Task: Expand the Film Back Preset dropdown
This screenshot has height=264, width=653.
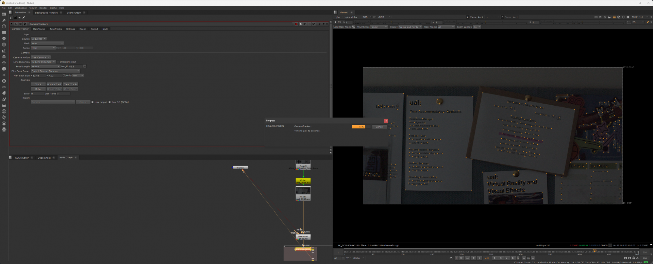Action: pyautogui.click(x=55, y=71)
